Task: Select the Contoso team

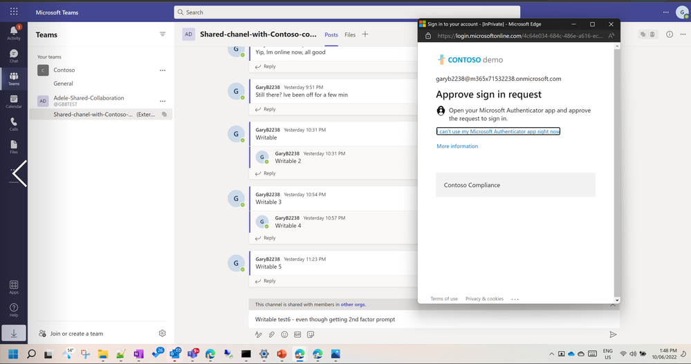Action: [64, 70]
